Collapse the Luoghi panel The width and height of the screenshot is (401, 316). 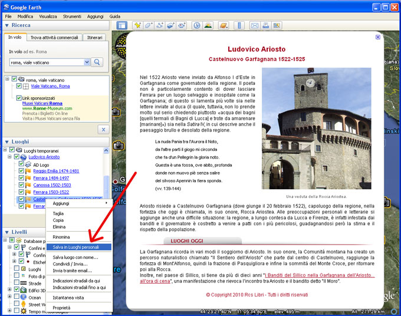[7, 141]
